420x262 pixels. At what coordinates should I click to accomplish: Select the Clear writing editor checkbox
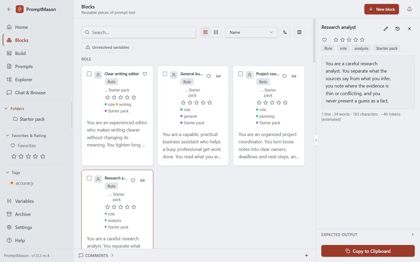pyautogui.click(x=89, y=74)
